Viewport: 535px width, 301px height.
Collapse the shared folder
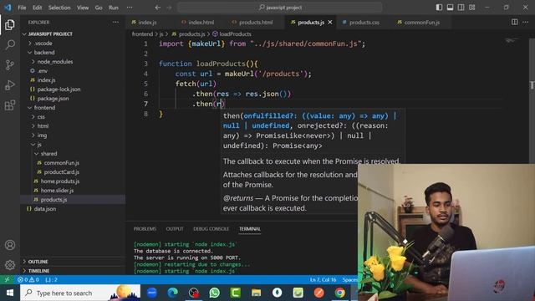(x=73, y=154)
